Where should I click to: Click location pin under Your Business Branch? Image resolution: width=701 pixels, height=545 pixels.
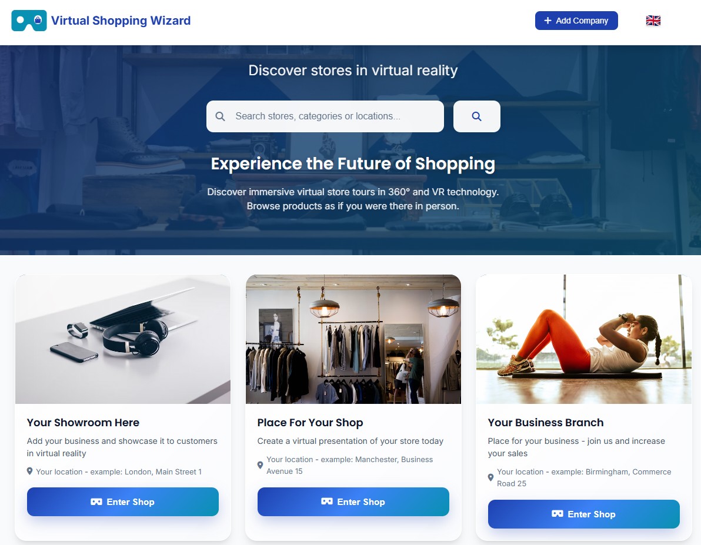pyautogui.click(x=490, y=477)
